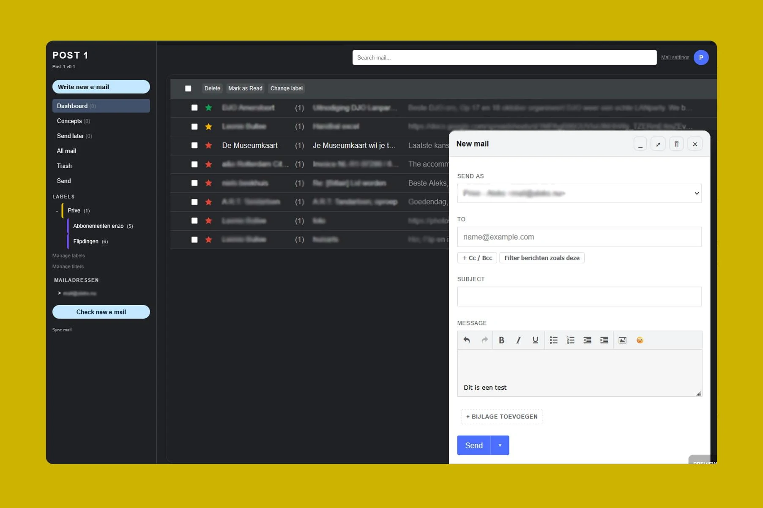Increase indent in message editor
This screenshot has height=508, width=763.
coord(604,340)
